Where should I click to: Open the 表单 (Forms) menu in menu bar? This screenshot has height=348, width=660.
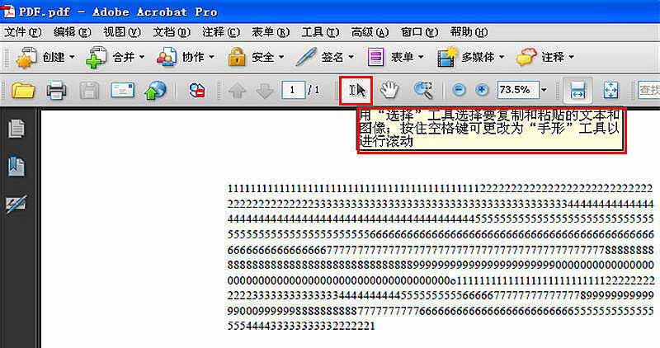pos(271,32)
